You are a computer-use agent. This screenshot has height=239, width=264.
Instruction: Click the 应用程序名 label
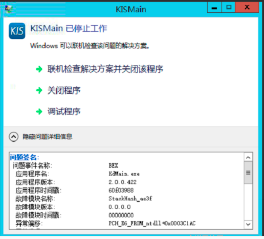33,174
